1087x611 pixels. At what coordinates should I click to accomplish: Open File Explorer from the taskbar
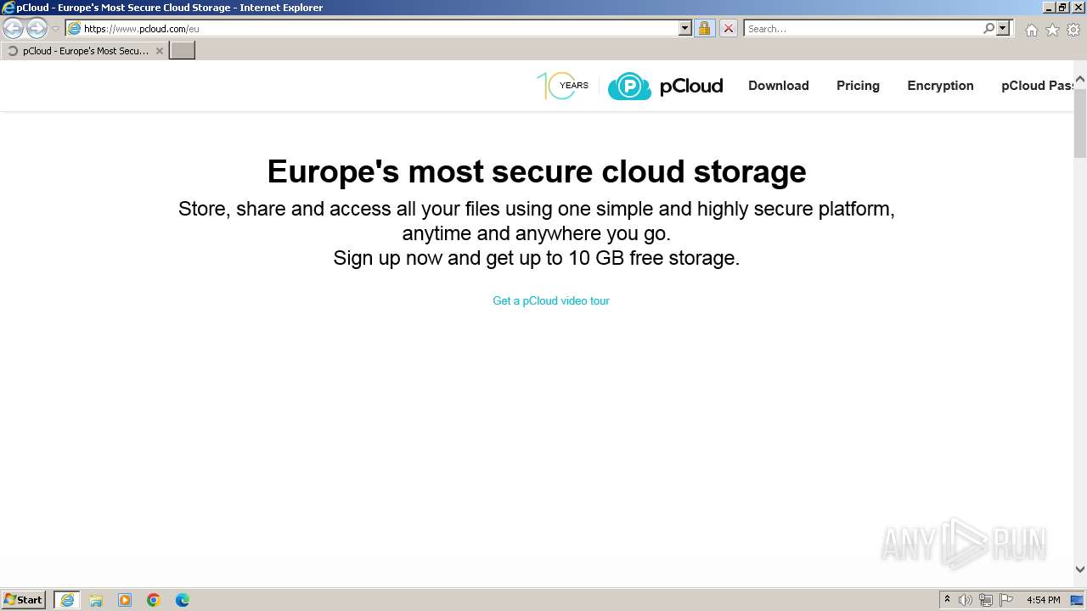tap(96, 600)
